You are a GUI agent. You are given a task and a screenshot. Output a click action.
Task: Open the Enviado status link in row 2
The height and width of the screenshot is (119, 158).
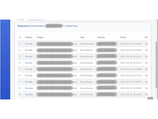click(x=29, y=50)
